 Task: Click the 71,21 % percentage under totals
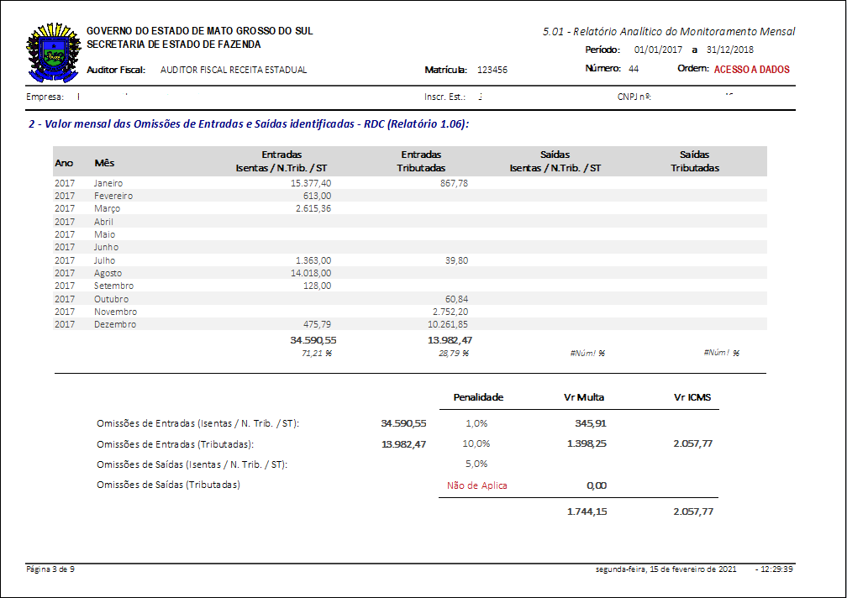(317, 354)
